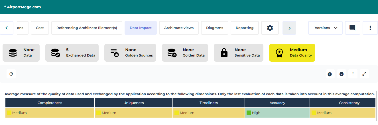Screen dimensions: 378x125
Task: Select the Medium Data Quality tile
Action: pyautogui.click(x=292, y=53)
